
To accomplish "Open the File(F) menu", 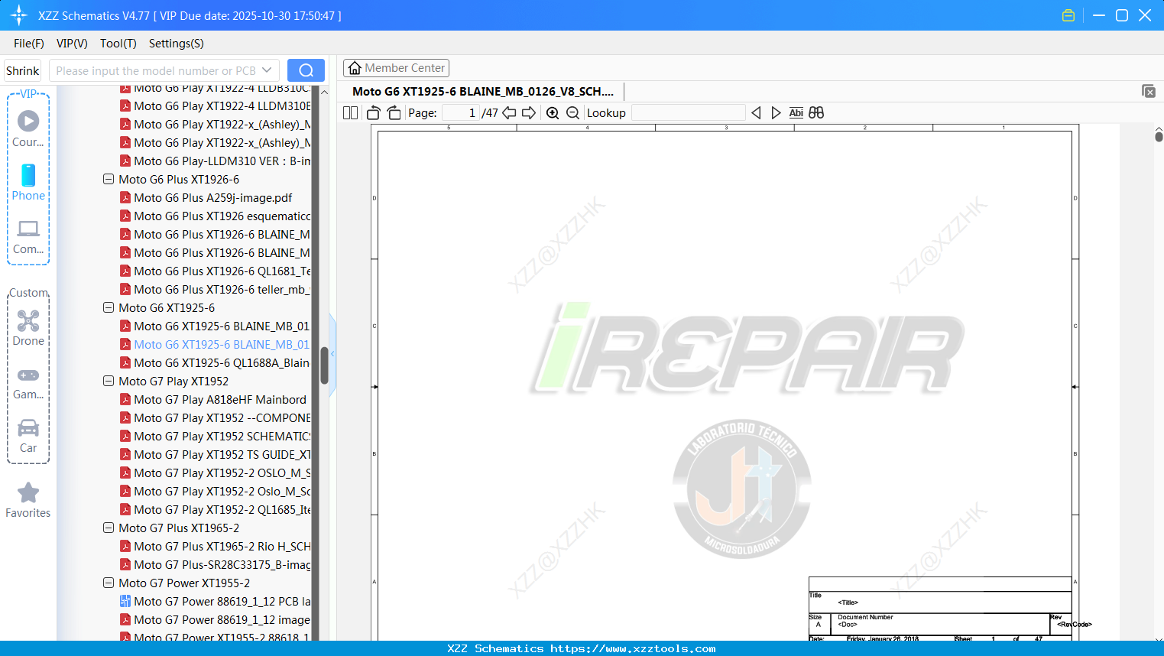I will coord(29,44).
